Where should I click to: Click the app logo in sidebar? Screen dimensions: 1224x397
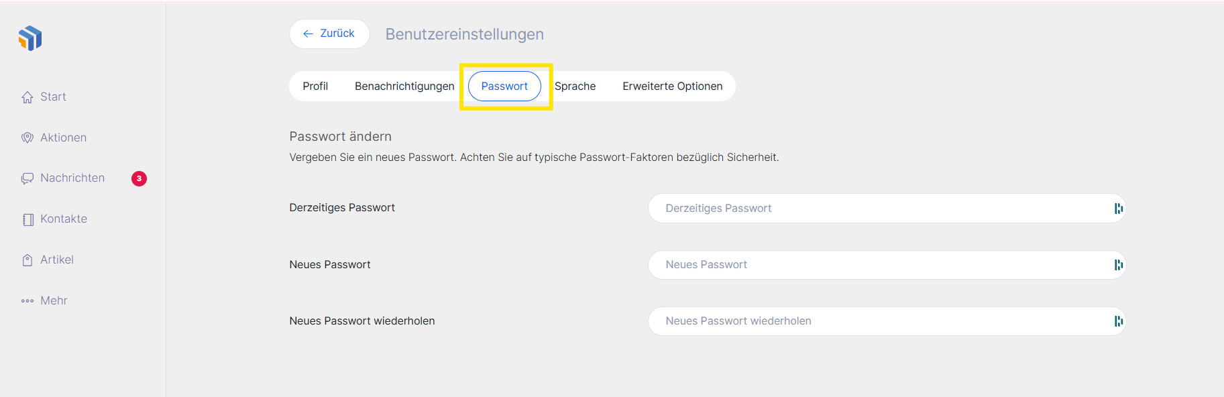[x=30, y=38]
